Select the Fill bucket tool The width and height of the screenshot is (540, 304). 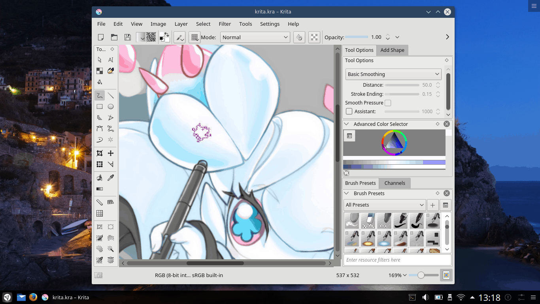point(100,178)
